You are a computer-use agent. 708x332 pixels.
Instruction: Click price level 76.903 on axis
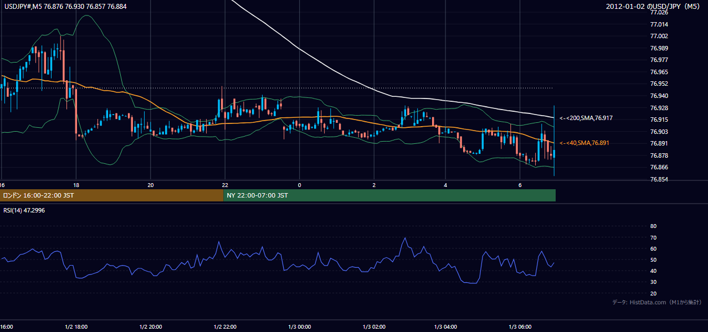(659, 132)
